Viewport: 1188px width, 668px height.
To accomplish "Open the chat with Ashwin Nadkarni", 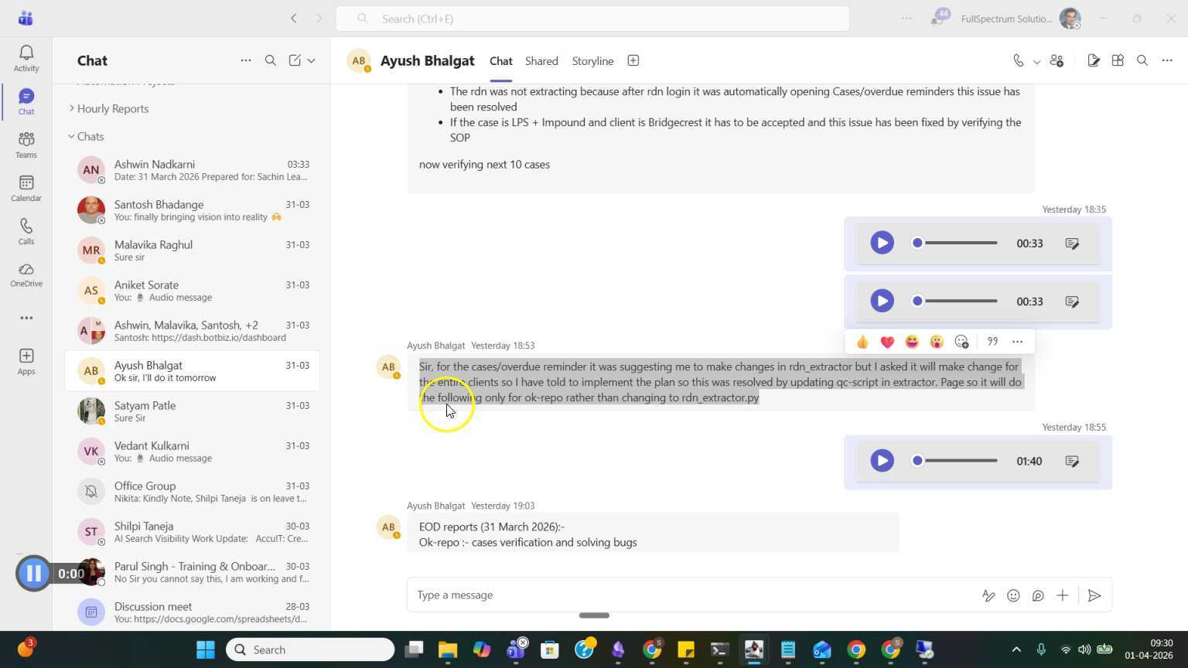I will 192,169.
